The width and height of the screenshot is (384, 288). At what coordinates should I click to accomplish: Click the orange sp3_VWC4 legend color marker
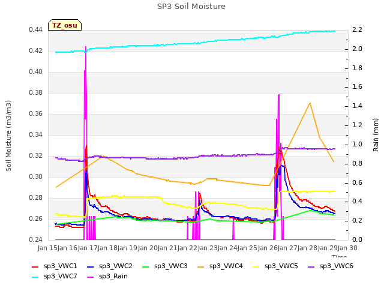[201, 266]
